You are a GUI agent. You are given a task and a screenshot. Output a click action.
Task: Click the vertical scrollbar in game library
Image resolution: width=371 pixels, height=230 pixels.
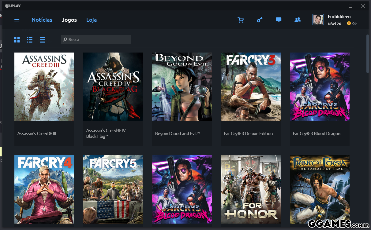click(367, 54)
